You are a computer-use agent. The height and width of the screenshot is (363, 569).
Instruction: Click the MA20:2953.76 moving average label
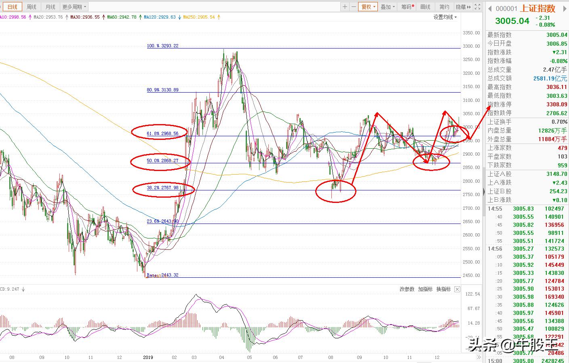tap(48, 17)
